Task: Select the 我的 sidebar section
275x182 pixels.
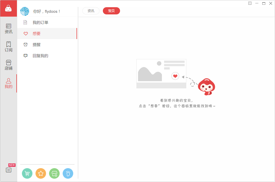Action: [8, 83]
